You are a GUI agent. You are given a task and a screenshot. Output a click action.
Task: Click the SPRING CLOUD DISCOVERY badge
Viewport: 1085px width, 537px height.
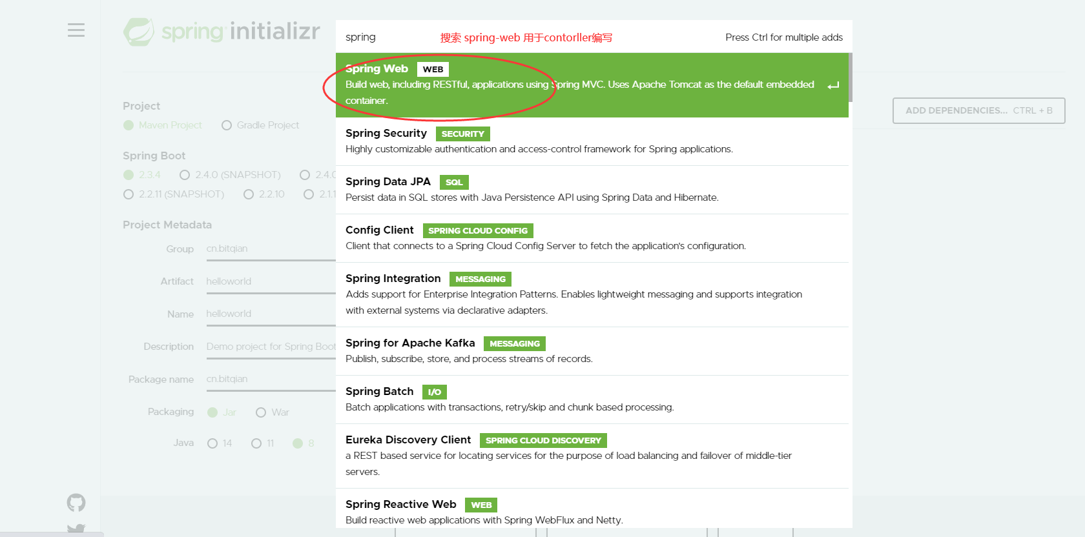point(543,440)
